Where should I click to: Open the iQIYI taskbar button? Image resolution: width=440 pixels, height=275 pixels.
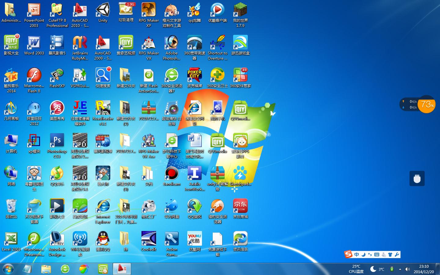103,269
